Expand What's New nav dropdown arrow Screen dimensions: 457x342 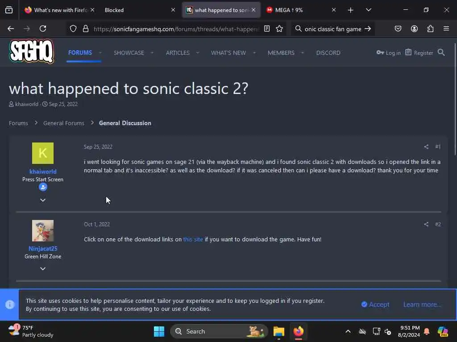point(254,53)
